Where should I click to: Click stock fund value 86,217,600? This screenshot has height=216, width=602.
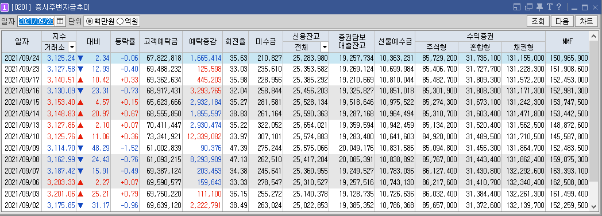[x=439, y=182]
